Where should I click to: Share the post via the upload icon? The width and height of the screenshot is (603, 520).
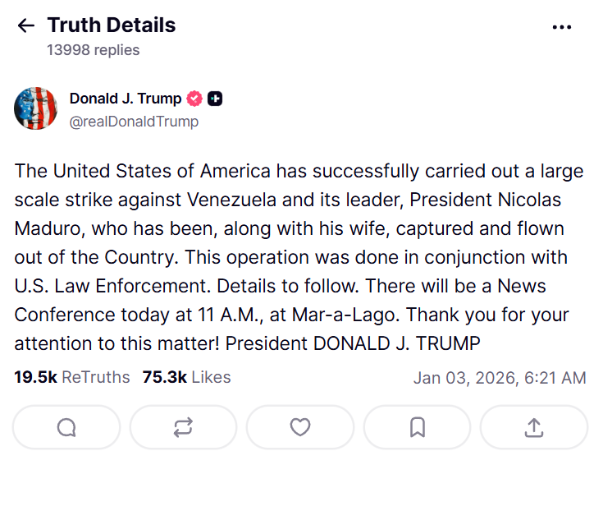(533, 427)
